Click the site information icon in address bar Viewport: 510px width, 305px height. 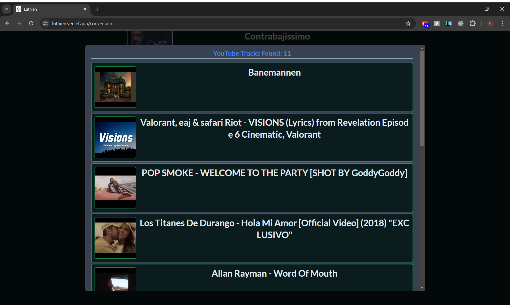(45, 24)
